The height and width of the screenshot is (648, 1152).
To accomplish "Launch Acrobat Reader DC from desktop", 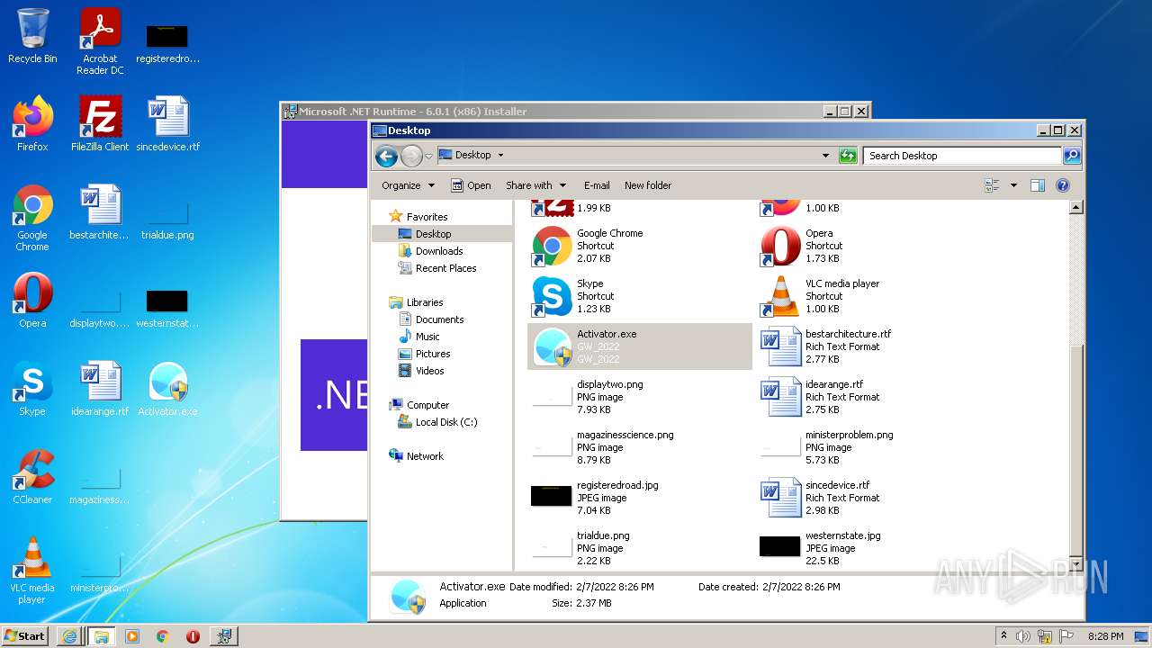I will [100, 41].
